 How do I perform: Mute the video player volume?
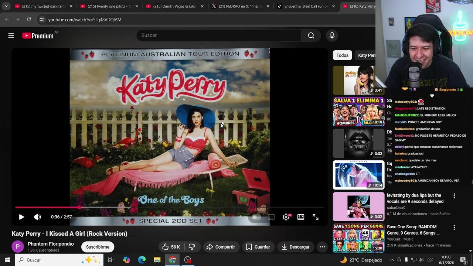click(37, 217)
